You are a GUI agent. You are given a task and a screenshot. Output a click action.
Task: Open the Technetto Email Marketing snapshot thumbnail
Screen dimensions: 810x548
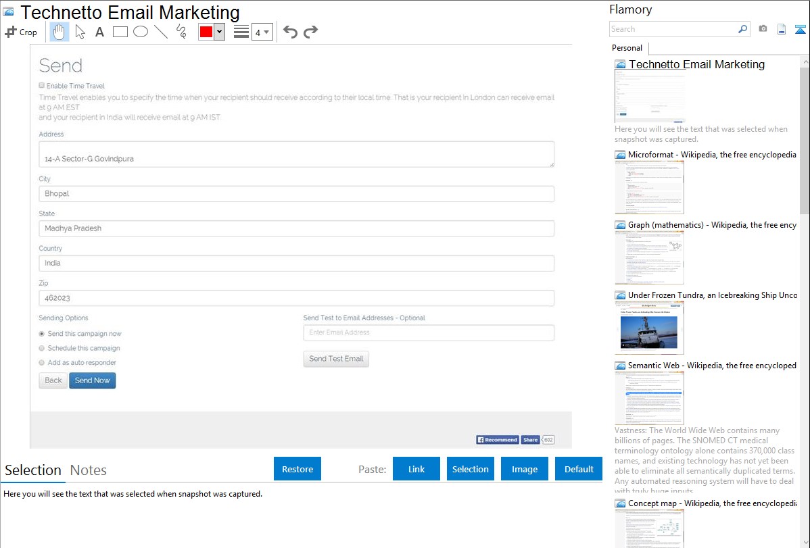click(649, 97)
